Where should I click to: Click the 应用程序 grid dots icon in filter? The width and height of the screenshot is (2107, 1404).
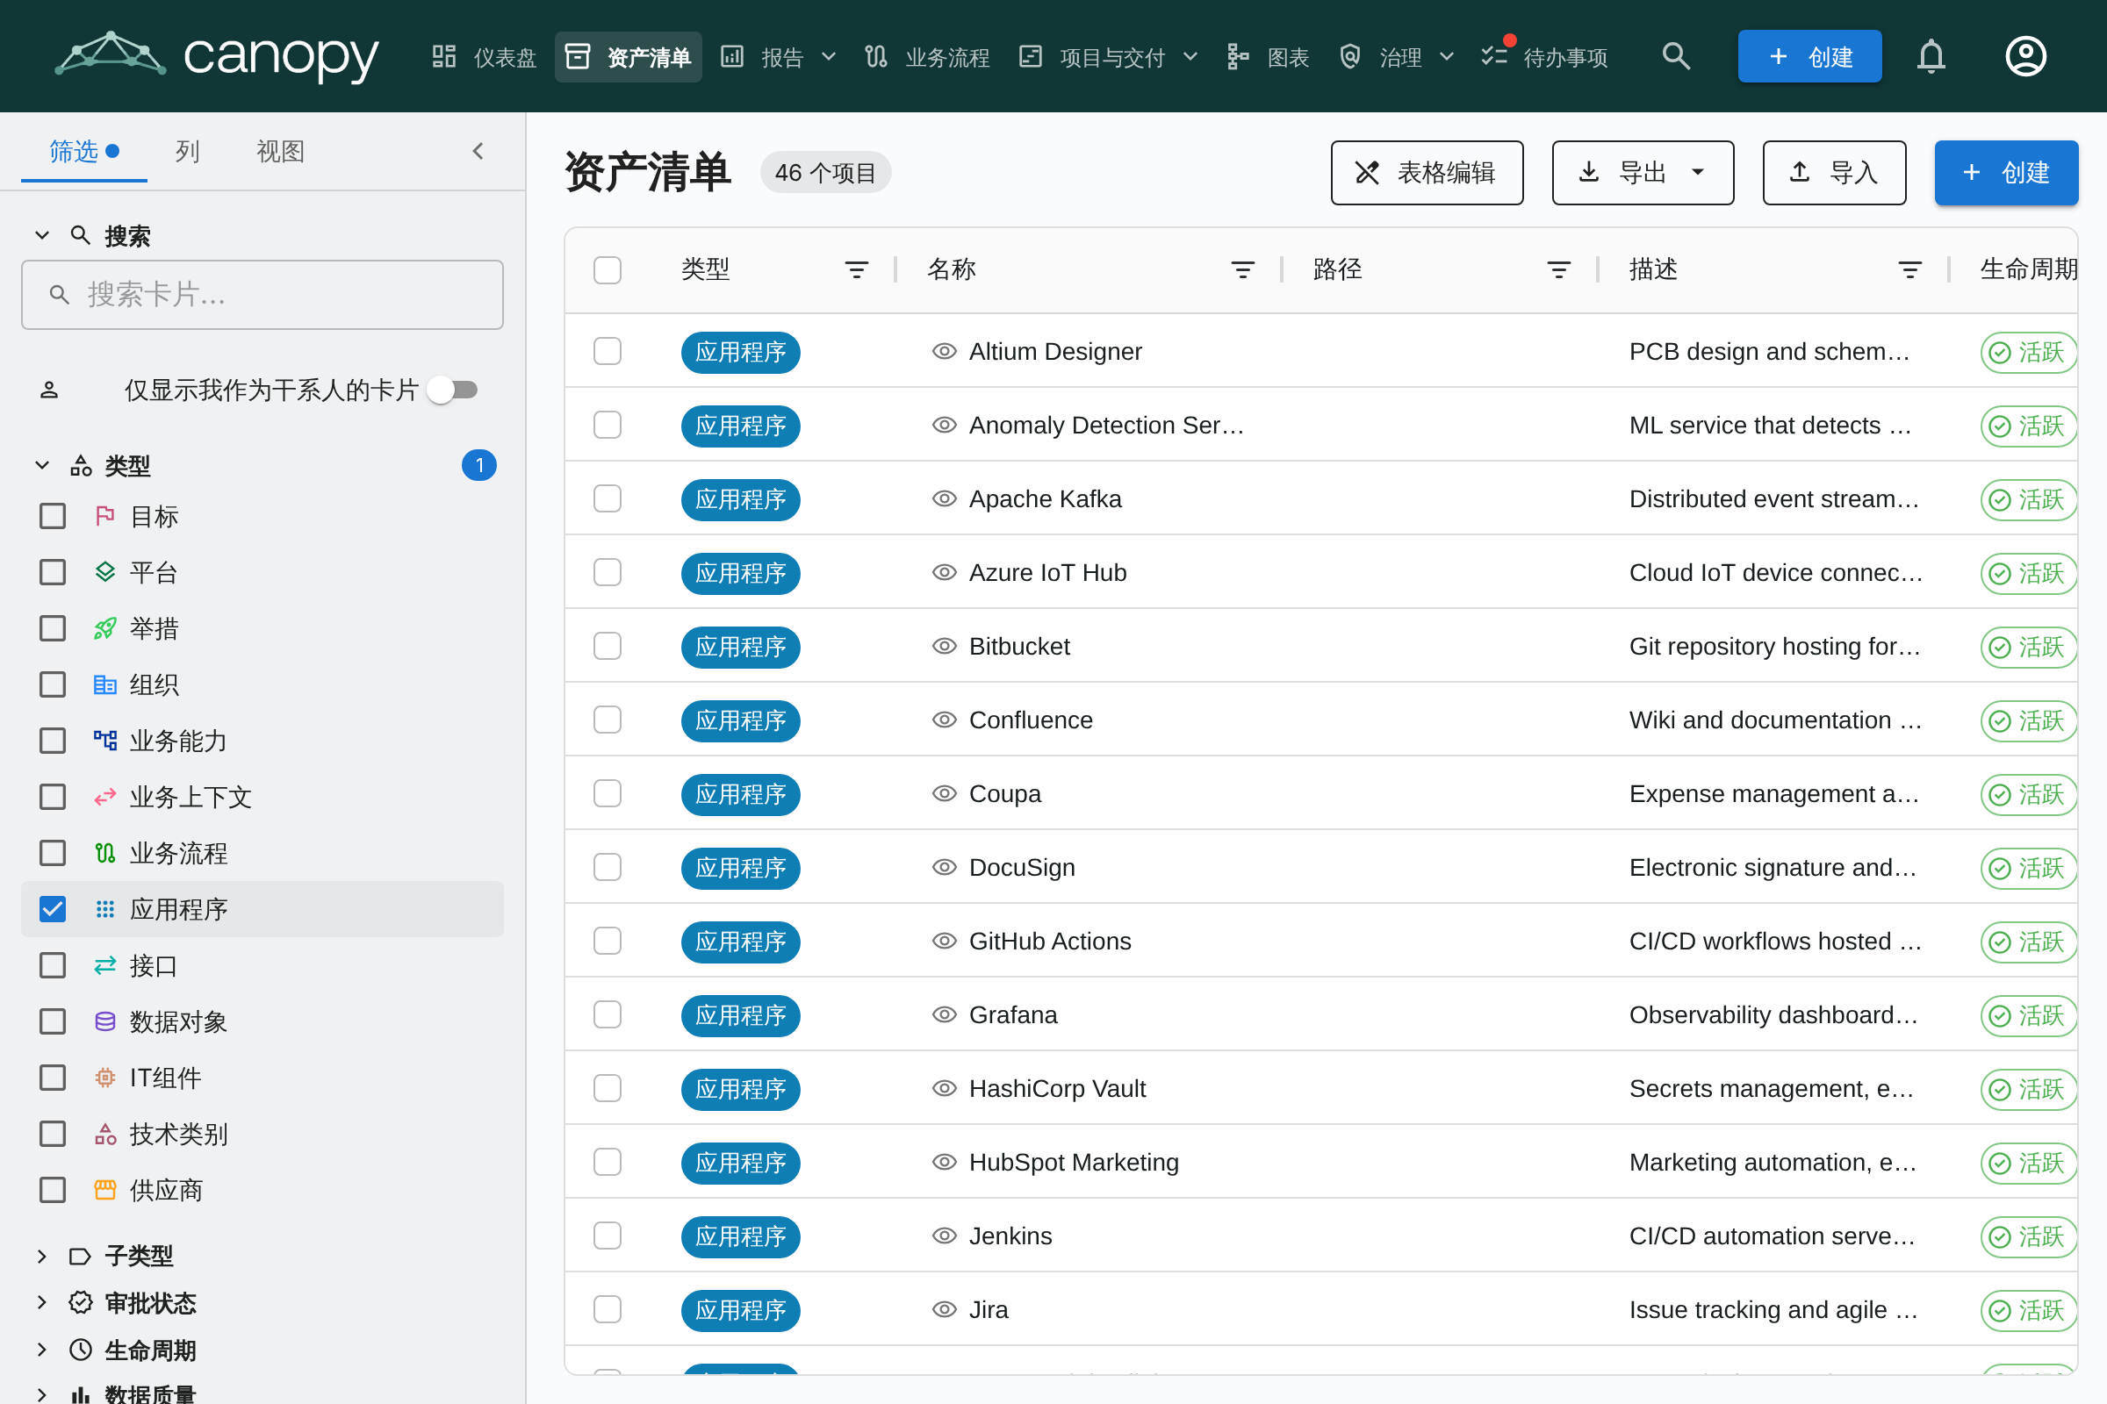click(x=104, y=910)
